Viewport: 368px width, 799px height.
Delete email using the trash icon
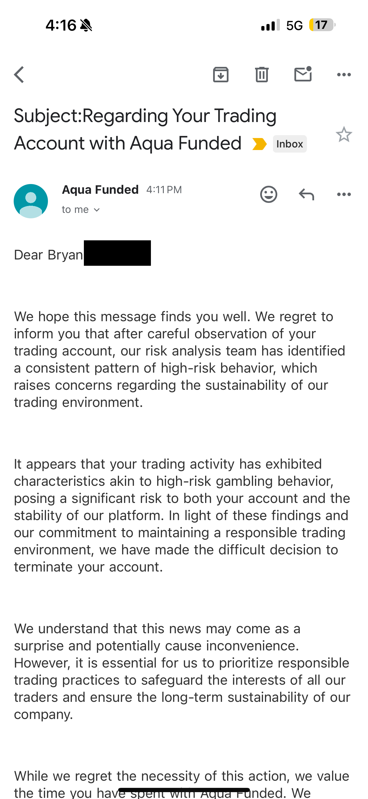262,75
